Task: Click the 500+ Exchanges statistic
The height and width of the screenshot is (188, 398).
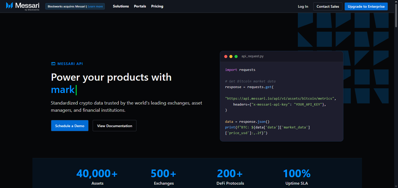Action: coord(164,177)
